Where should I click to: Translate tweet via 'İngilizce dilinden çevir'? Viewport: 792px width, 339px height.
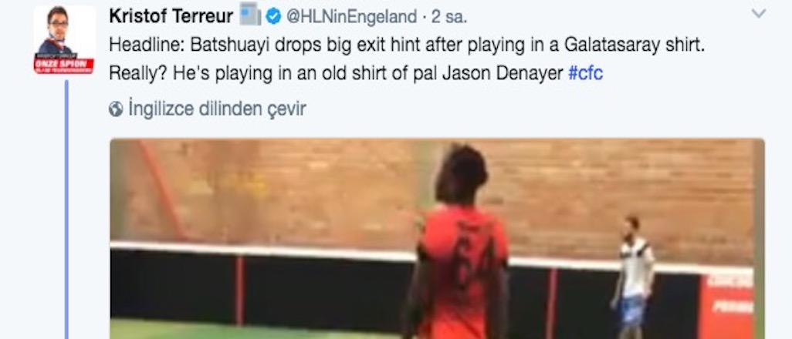pyautogui.click(x=217, y=109)
